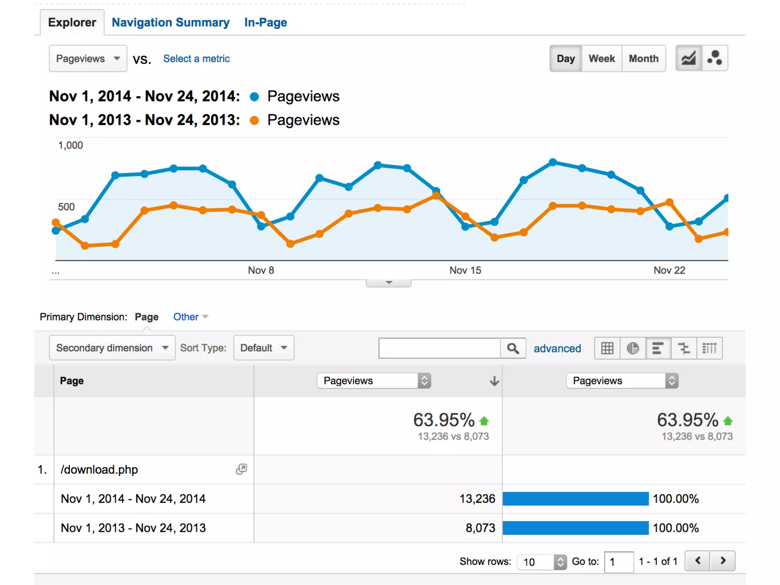Switch to the In-Page tab

pyautogui.click(x=265, y=22)
